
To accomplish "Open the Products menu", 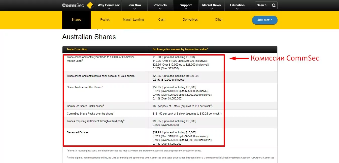I will (x=160, y=6).
